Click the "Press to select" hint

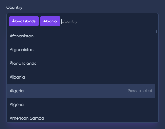(140, 91)
